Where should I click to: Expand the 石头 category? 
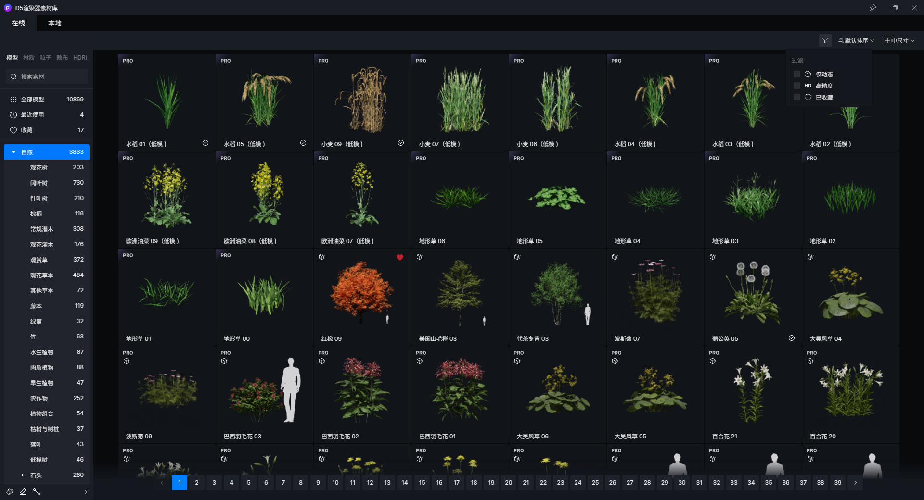(x=23, y=475)
